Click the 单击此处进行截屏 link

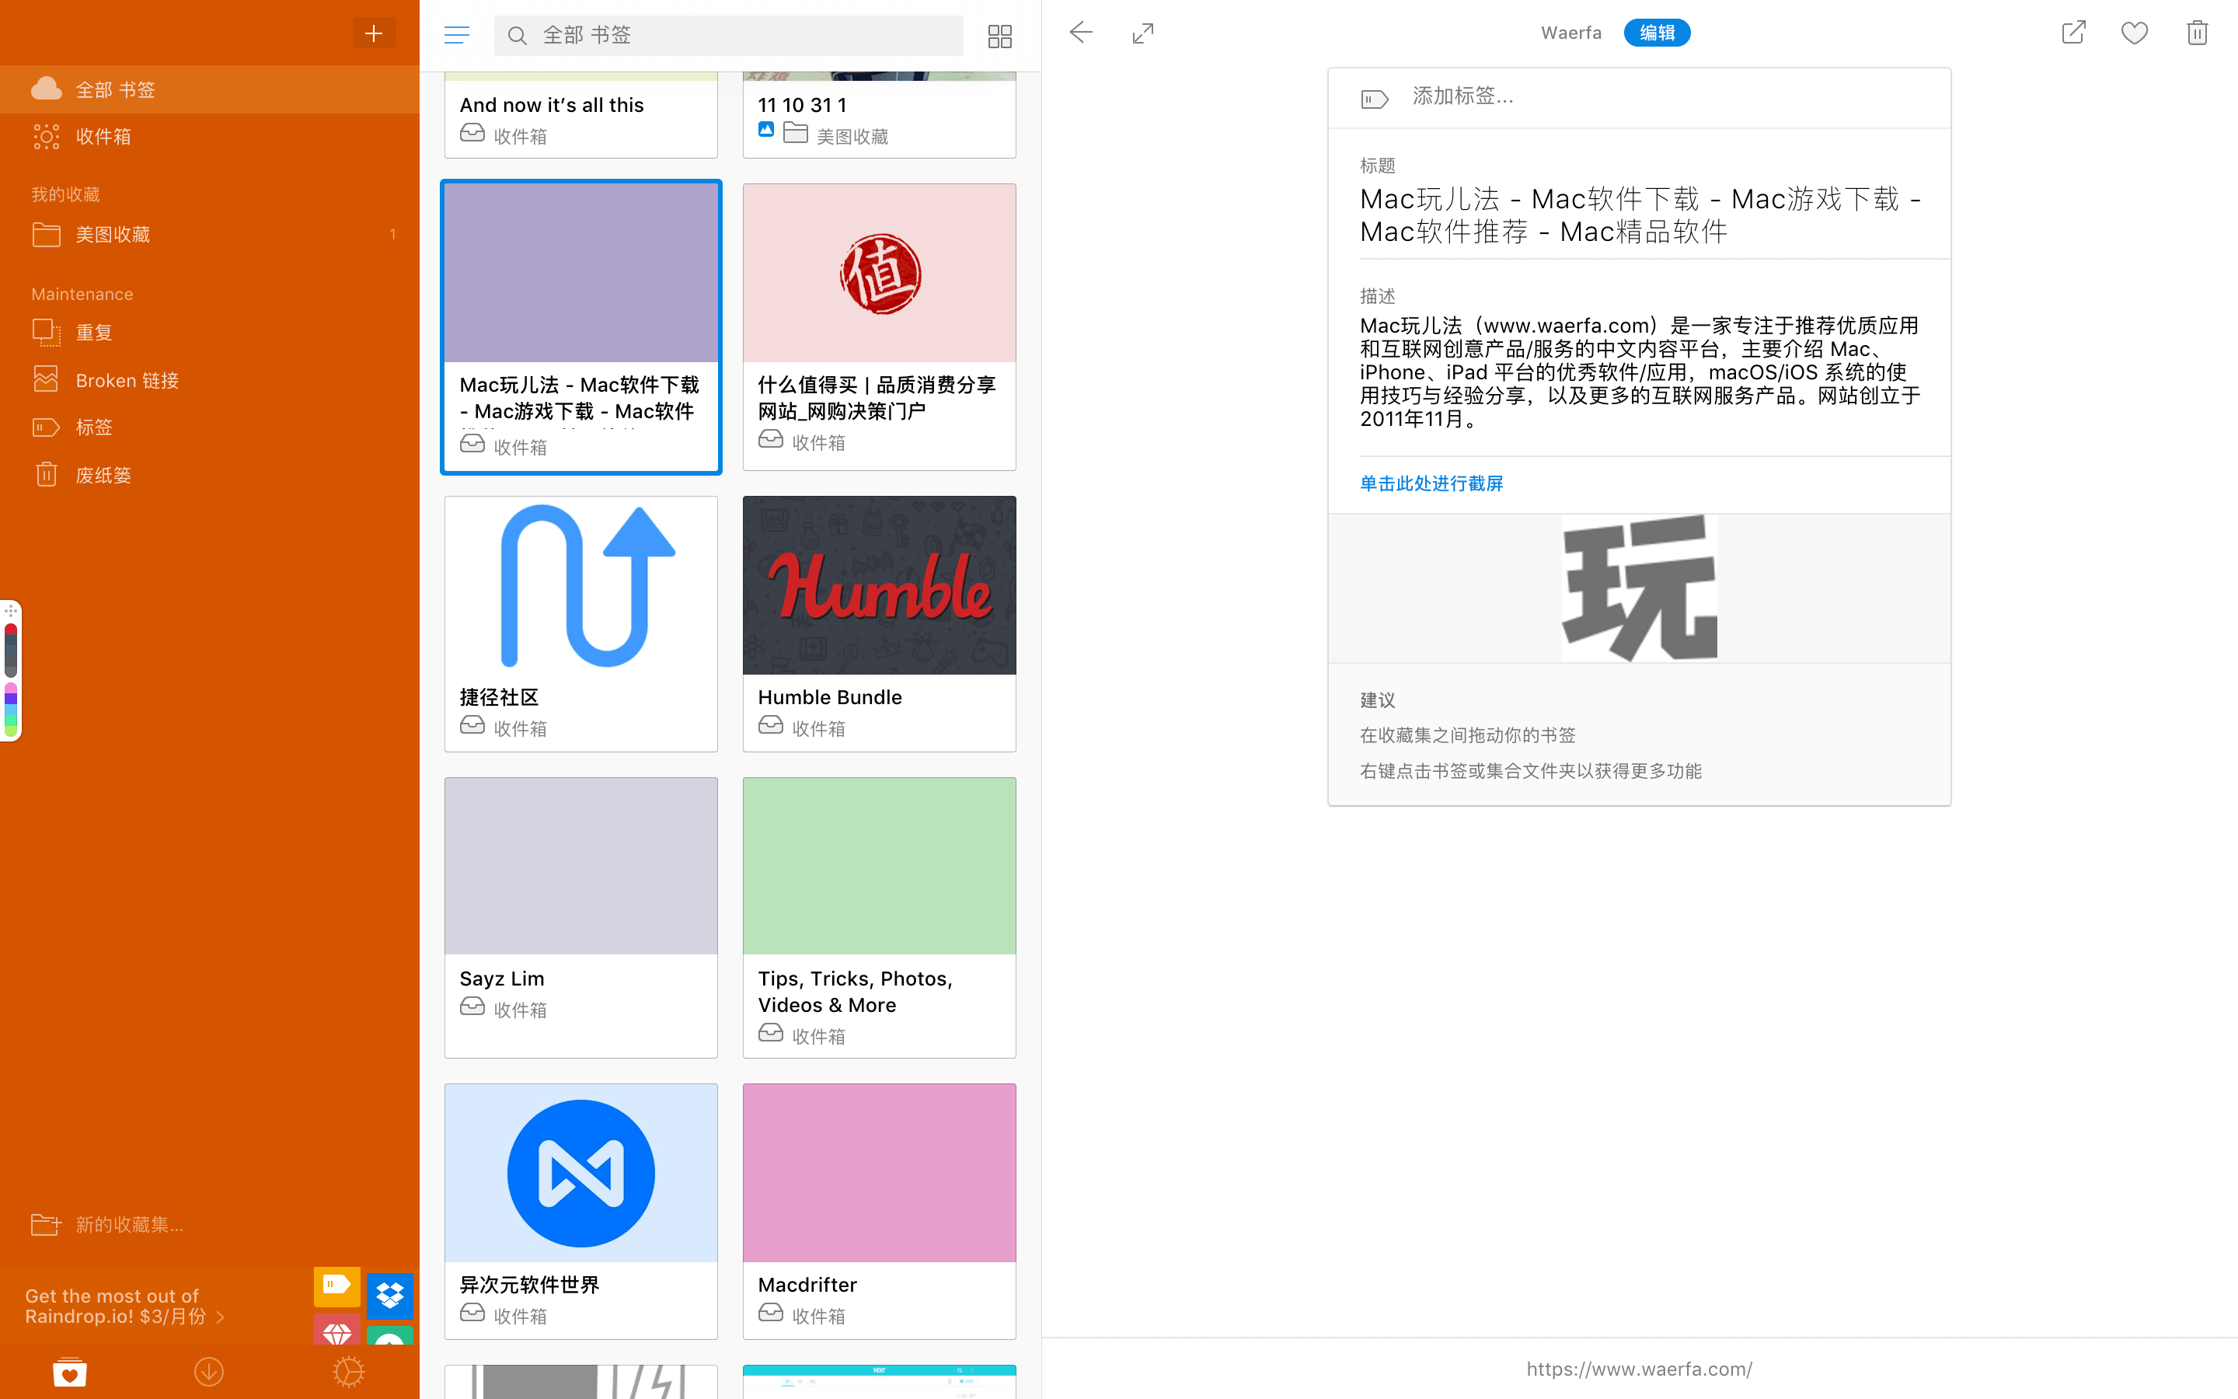[1431, 483]
